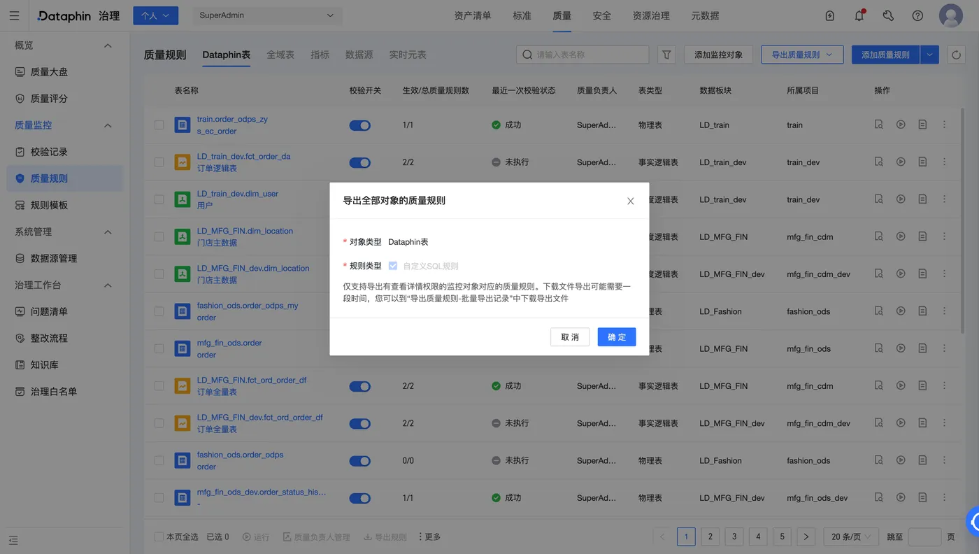Open record icon for train.order_odps_zy row
Screen dimensions: 979x554
tap(922, 125)
